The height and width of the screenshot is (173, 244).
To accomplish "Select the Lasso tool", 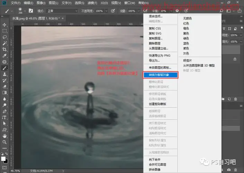I will pyautogui.click(x=4, y=37).
